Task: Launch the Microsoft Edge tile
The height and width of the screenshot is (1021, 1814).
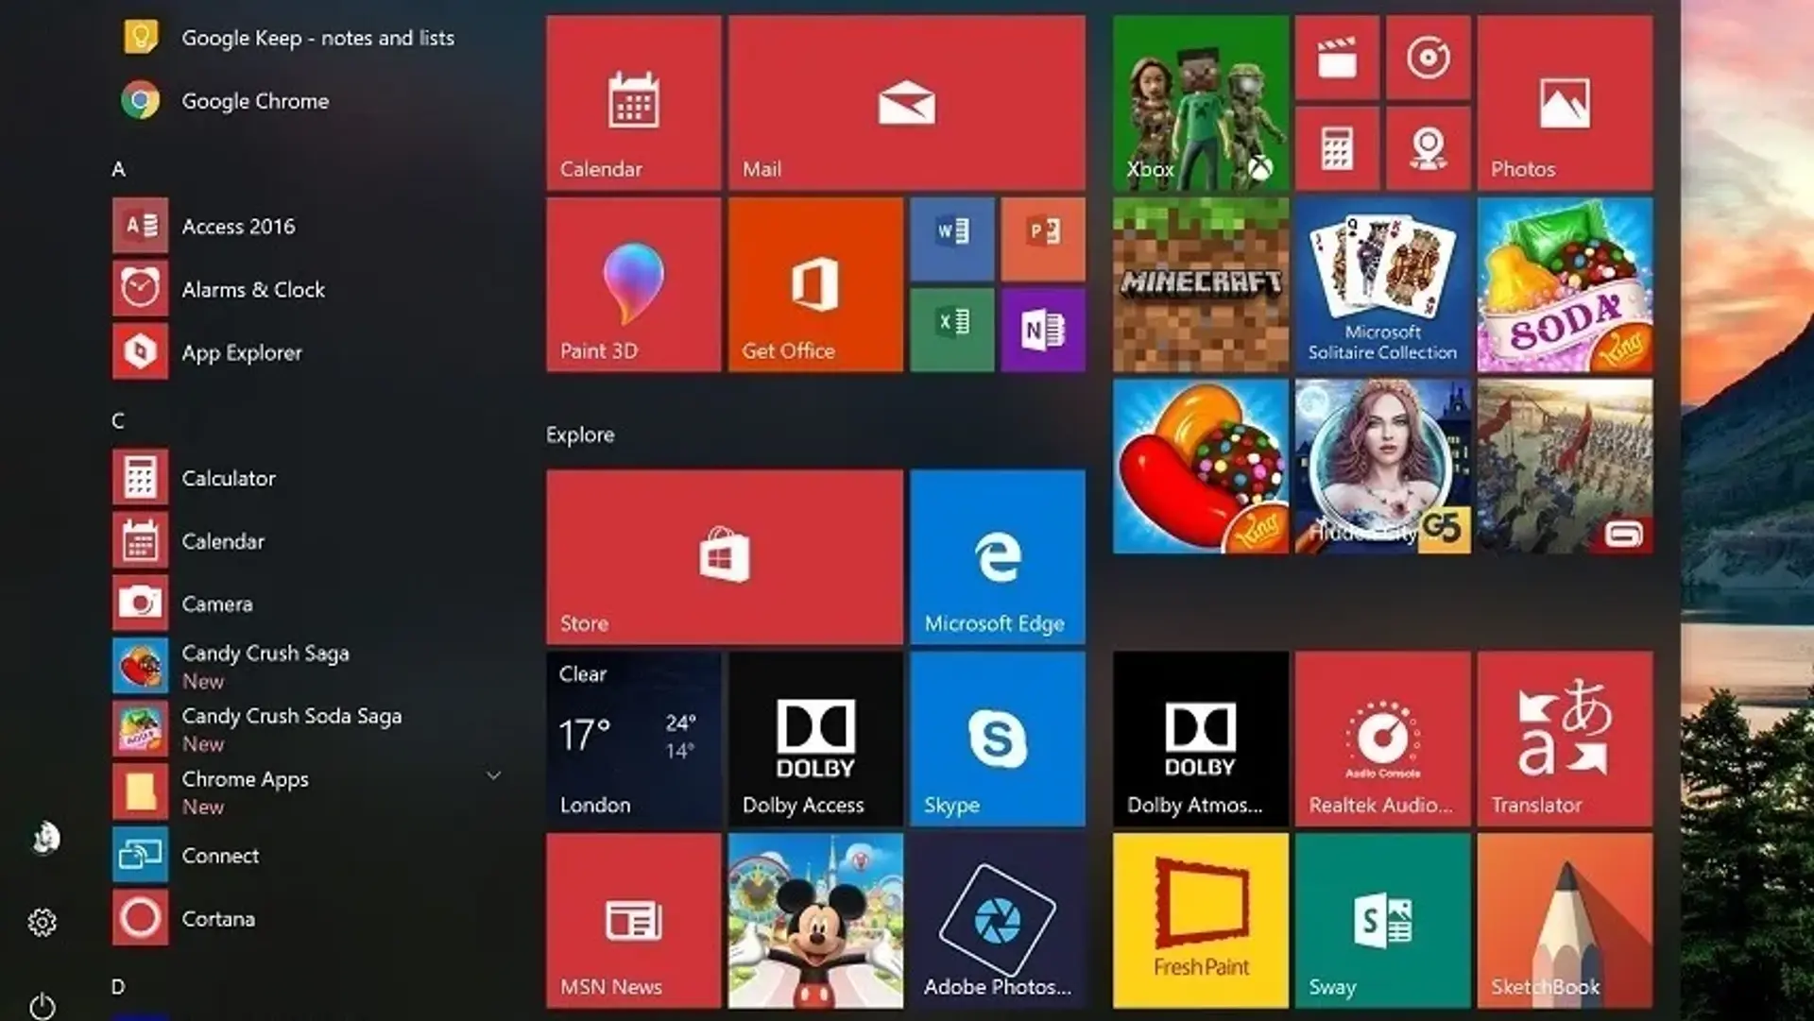Action: (998, 557)
